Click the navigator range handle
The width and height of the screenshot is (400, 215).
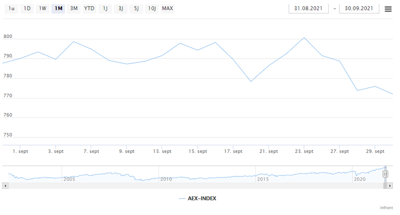tap(385, 174)
